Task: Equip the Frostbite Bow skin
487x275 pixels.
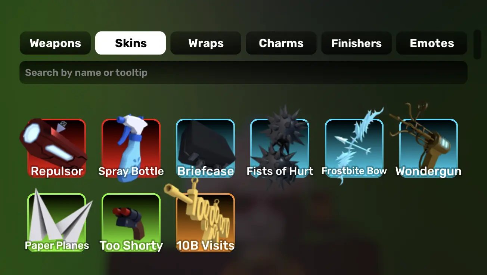Action: (x=354, y=148)
